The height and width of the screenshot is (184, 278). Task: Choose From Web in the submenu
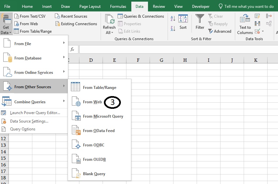[99, 102]
